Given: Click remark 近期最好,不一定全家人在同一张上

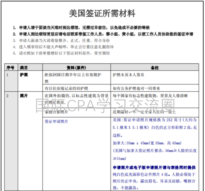Looking at the screenshot, I should click(x=144, y=112).
